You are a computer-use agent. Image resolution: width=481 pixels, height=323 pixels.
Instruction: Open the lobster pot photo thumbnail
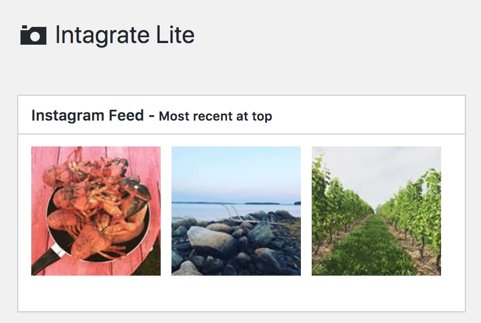coord(96,211)
